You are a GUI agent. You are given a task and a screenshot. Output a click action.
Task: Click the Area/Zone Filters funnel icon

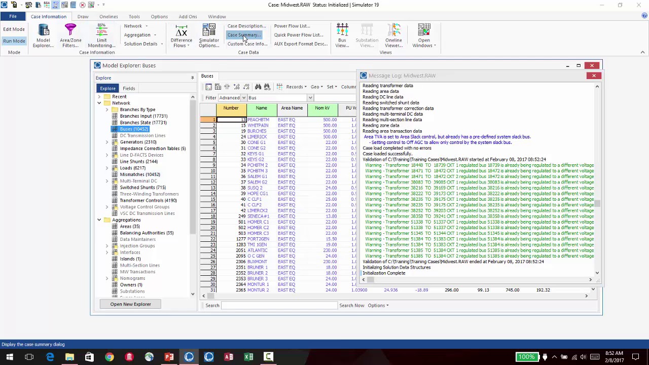[x=70, y=31]
